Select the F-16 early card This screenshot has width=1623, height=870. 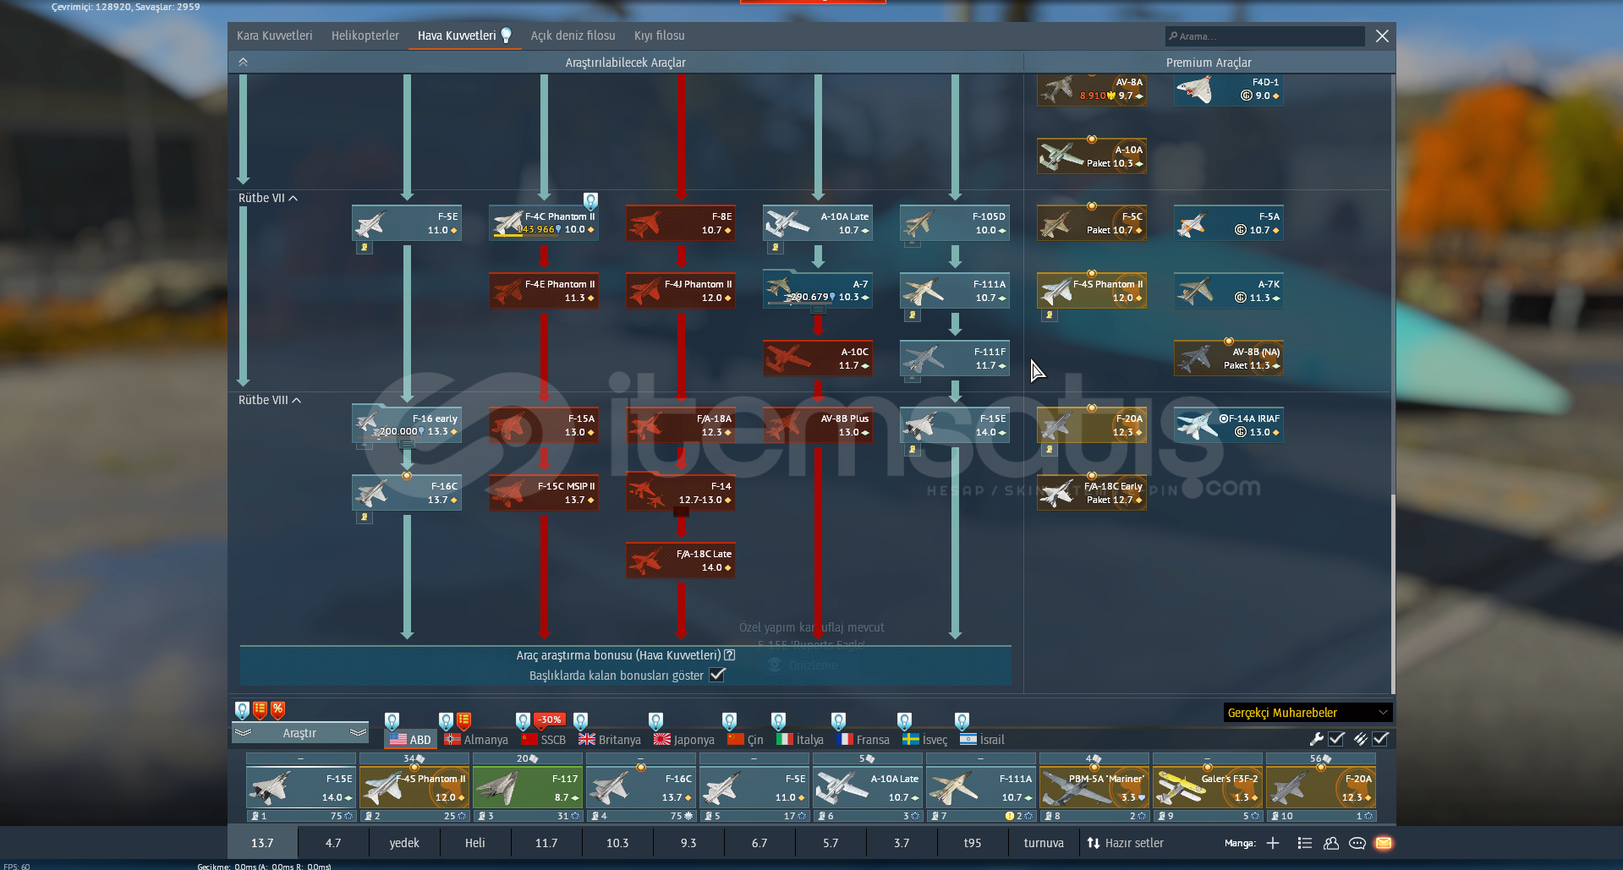coord(407,425)
